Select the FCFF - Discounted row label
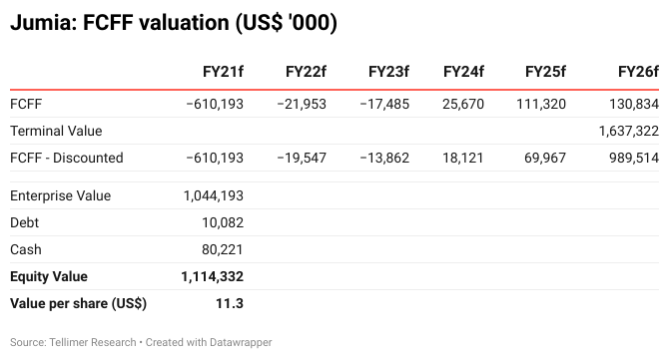669x359 pixels. (67, 158)
